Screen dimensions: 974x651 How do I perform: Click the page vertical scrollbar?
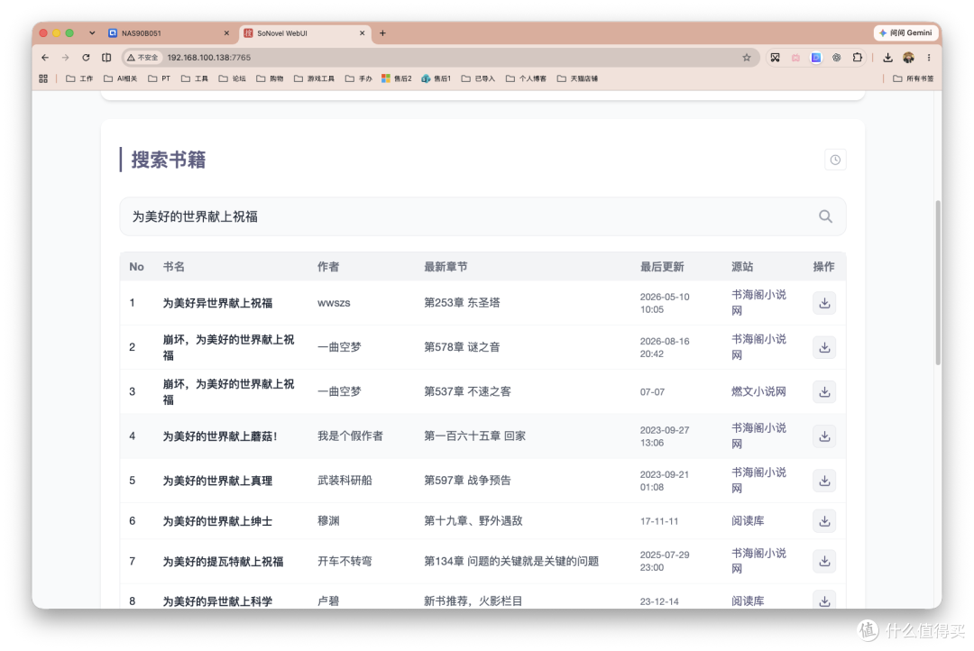pos(938,282)
